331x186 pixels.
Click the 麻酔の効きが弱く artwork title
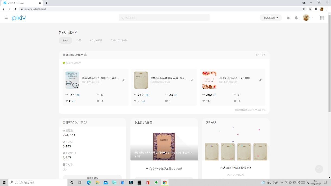[x=100, y=78]
